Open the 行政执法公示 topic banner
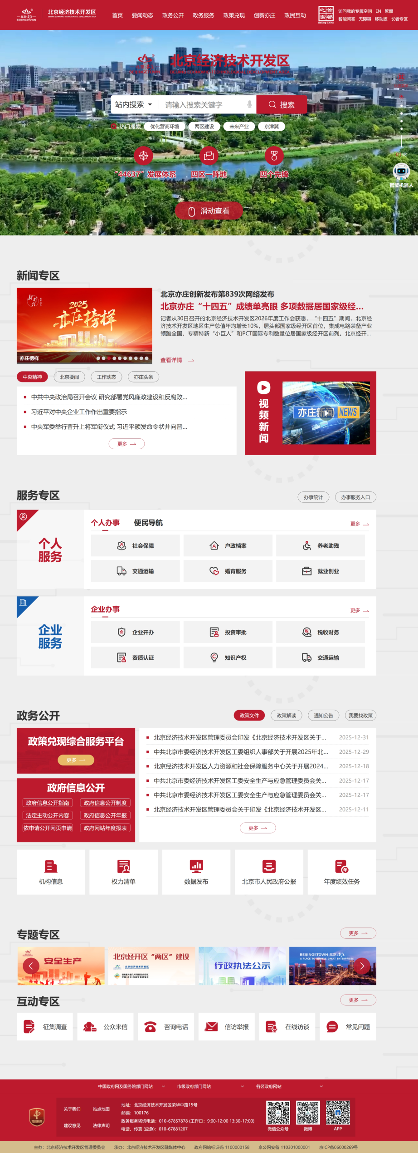418x1153 pixels. 242,966
